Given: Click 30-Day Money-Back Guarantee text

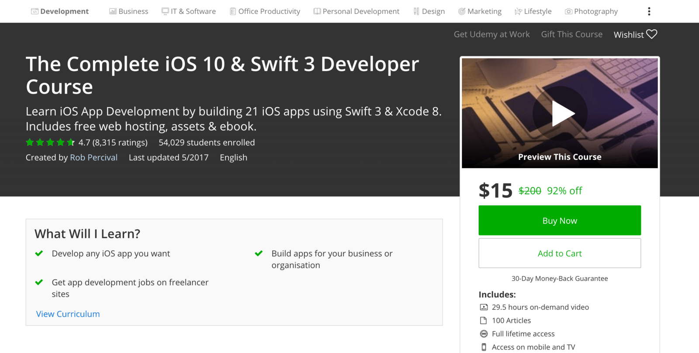Looking at the screenshot, I should (560, 278).
